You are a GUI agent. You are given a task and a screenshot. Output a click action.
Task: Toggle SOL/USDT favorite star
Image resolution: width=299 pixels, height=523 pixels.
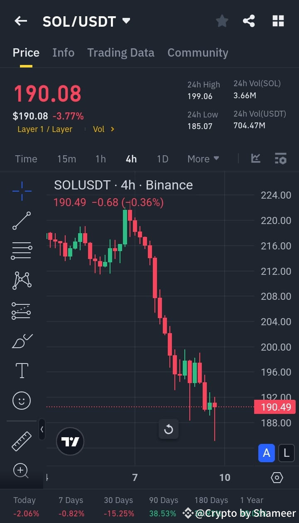(222, 21)
